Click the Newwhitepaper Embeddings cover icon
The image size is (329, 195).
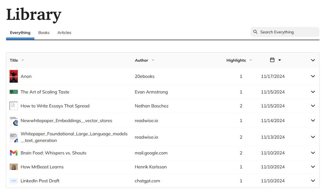[x=14, y=121]
